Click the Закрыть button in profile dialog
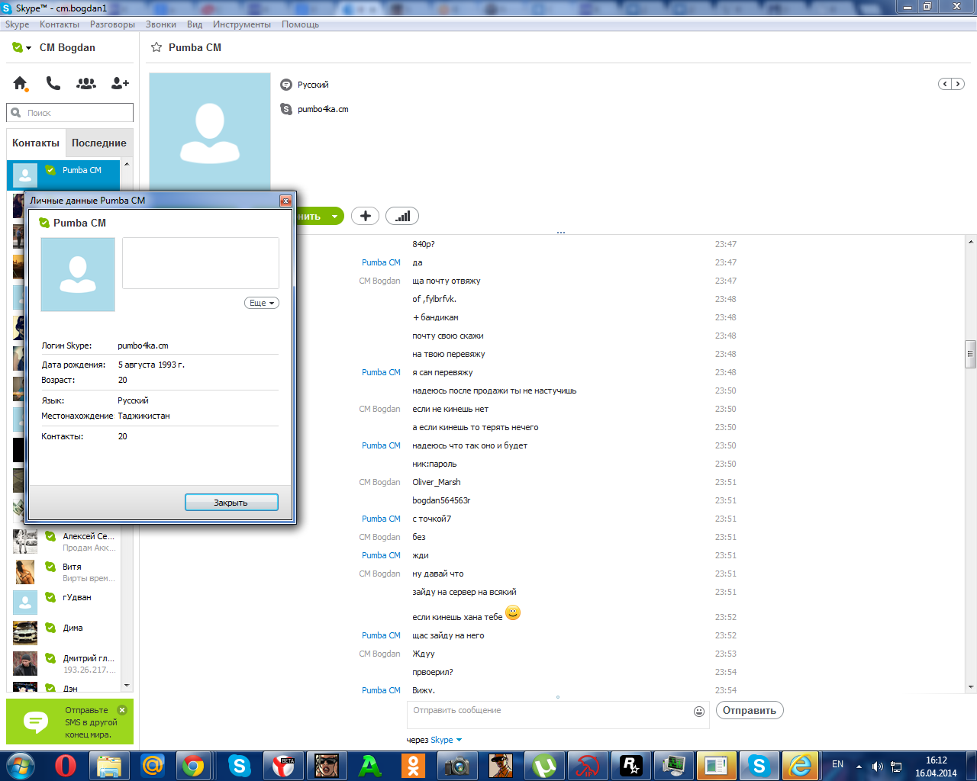 click(231, 503)
